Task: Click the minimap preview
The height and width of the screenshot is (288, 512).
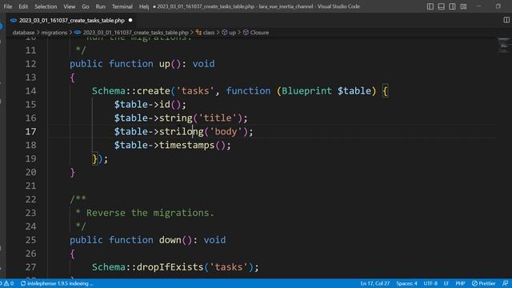Action: click(x=503, y=45)
